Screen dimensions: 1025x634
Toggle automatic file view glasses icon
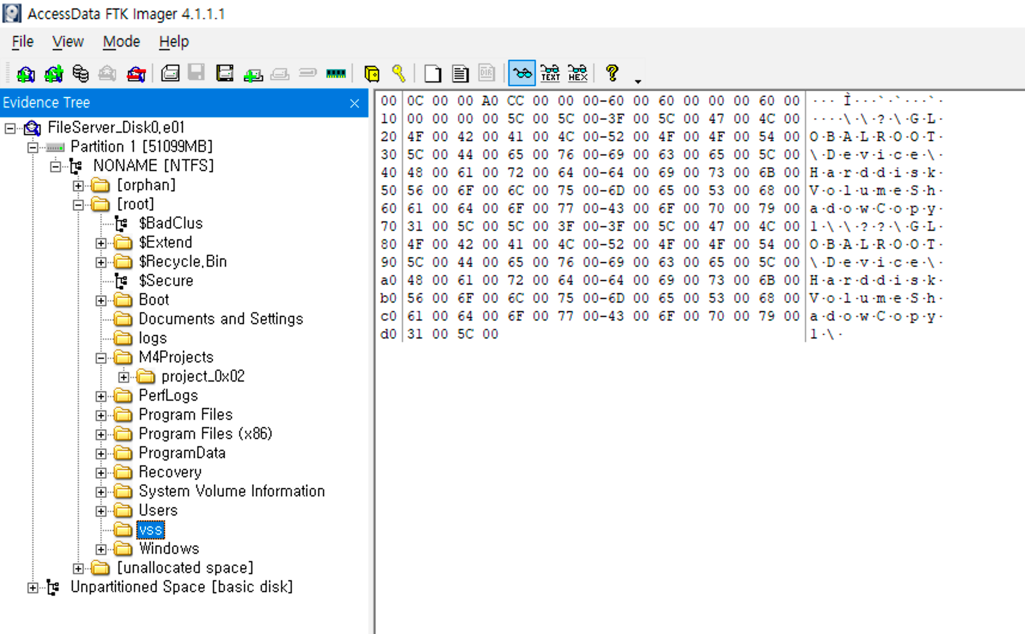tap(522, 74)
